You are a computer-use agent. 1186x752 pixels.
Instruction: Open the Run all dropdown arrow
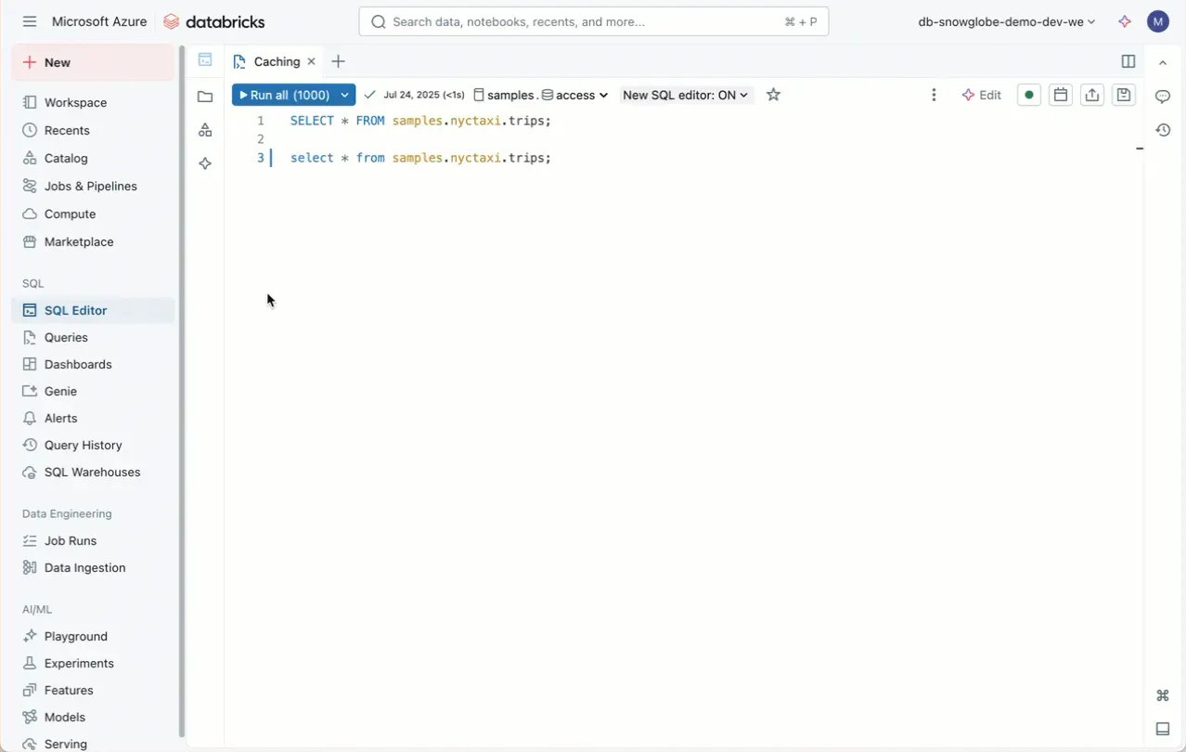click(345, 95)
